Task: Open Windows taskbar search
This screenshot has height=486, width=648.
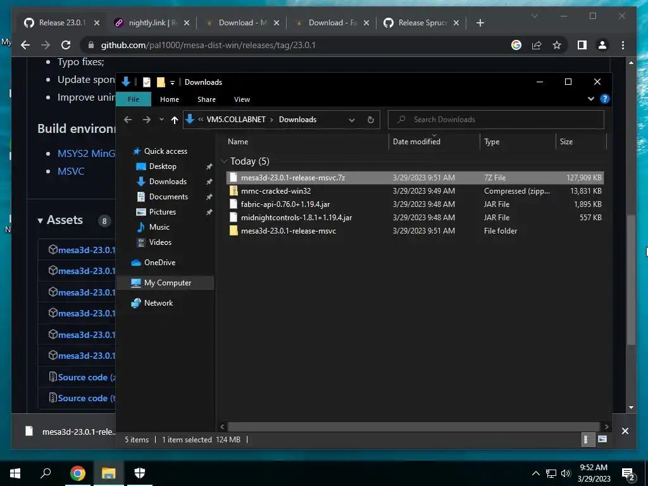Action: pos(46,473)
